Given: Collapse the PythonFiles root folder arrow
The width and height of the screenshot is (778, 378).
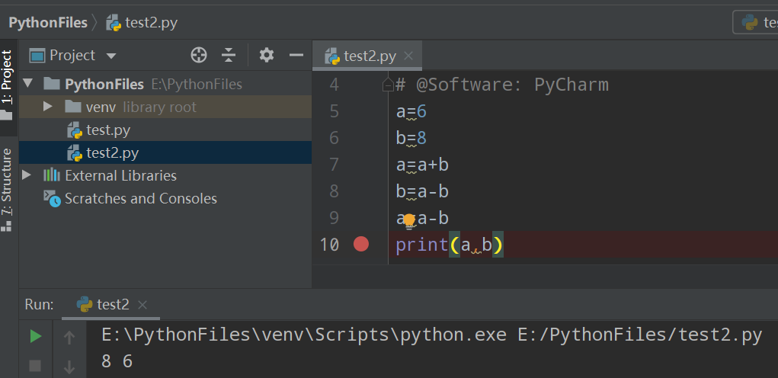Looking at the screenshot, I should click(x=27, y=83).
